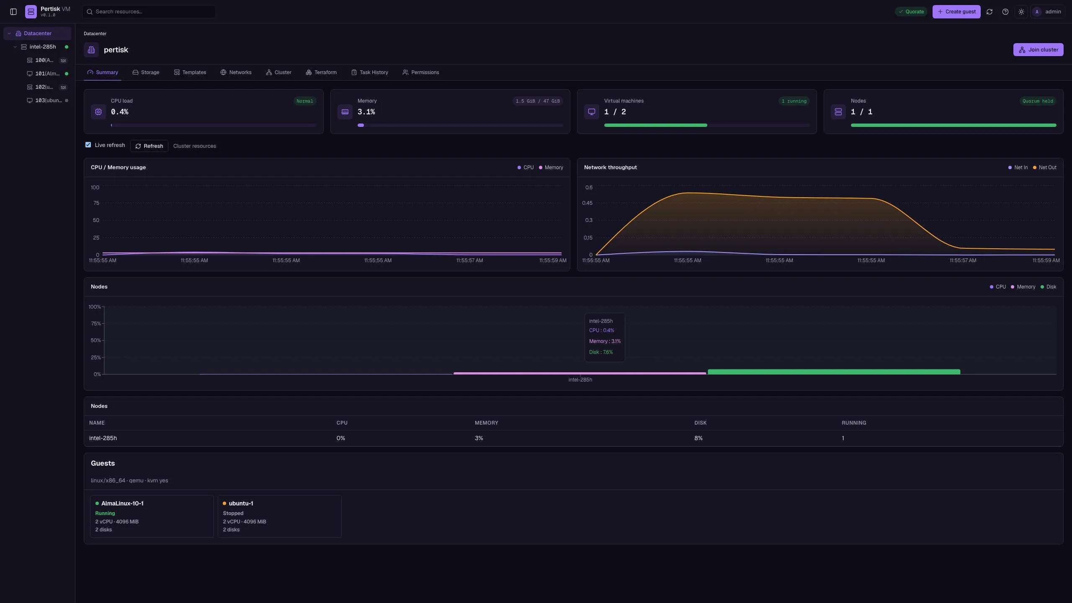Toggle Disk legend in Nodes chart
Image resolution: width=1072 pixels, height=603 pixels.
[x=1048, y=287]
